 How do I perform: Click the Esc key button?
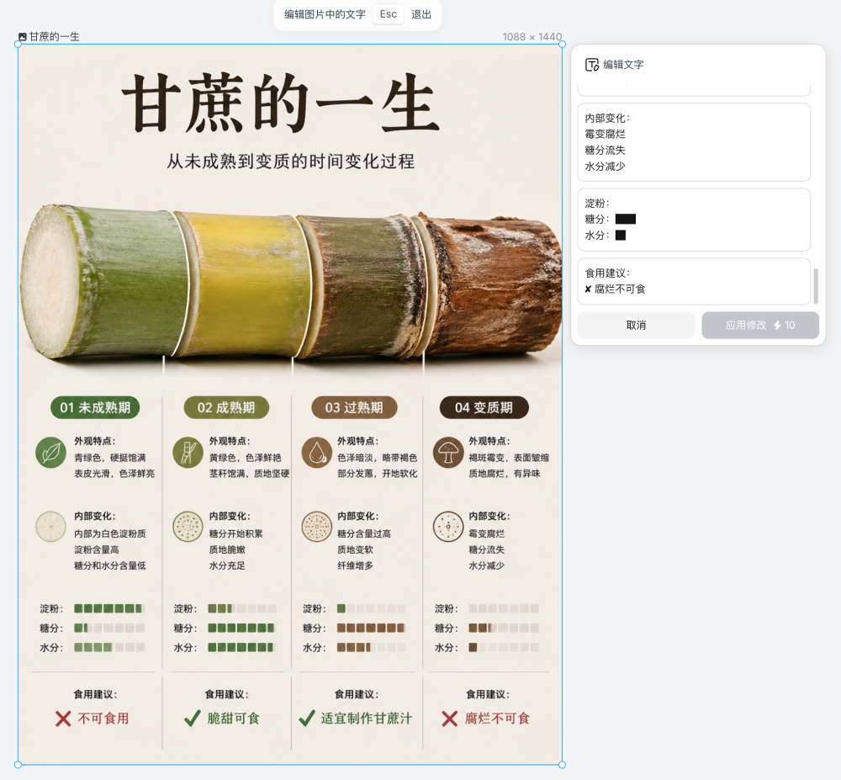click(x=389, y=14)
